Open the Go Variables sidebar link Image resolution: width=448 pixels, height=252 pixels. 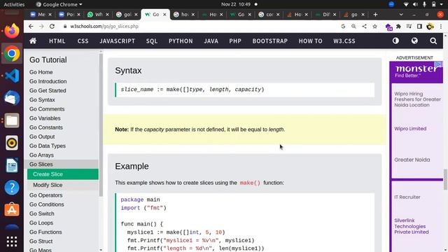point(45,118)
